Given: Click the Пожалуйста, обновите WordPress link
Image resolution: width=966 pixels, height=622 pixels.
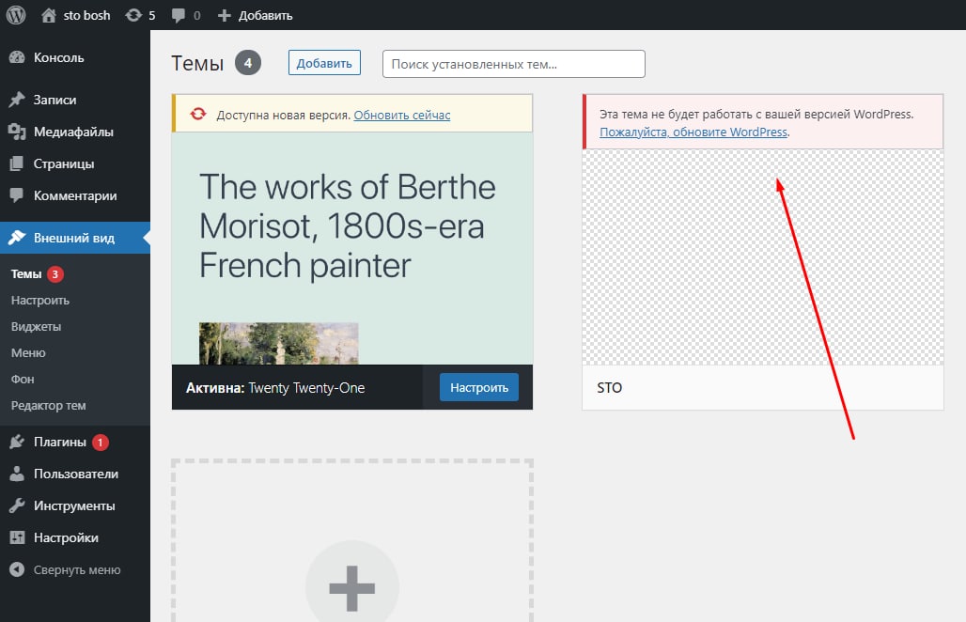Looking at the screenshot, I should 693,132.
